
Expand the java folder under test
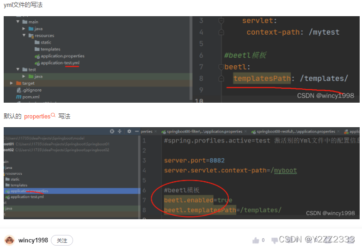24,76
